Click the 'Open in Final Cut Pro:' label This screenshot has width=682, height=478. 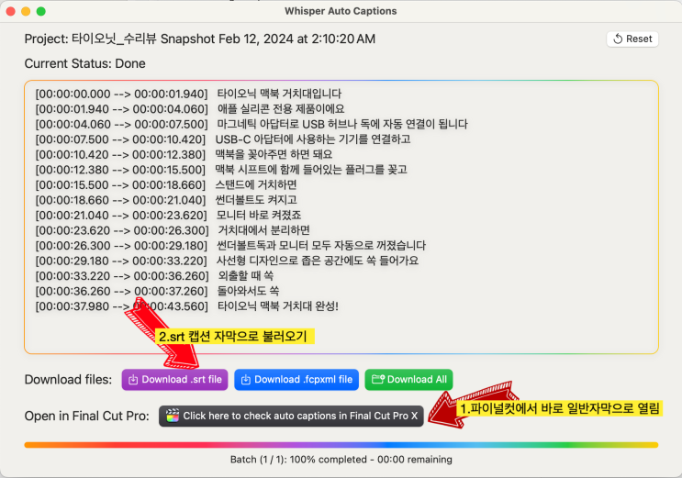[x=87, y=417]
